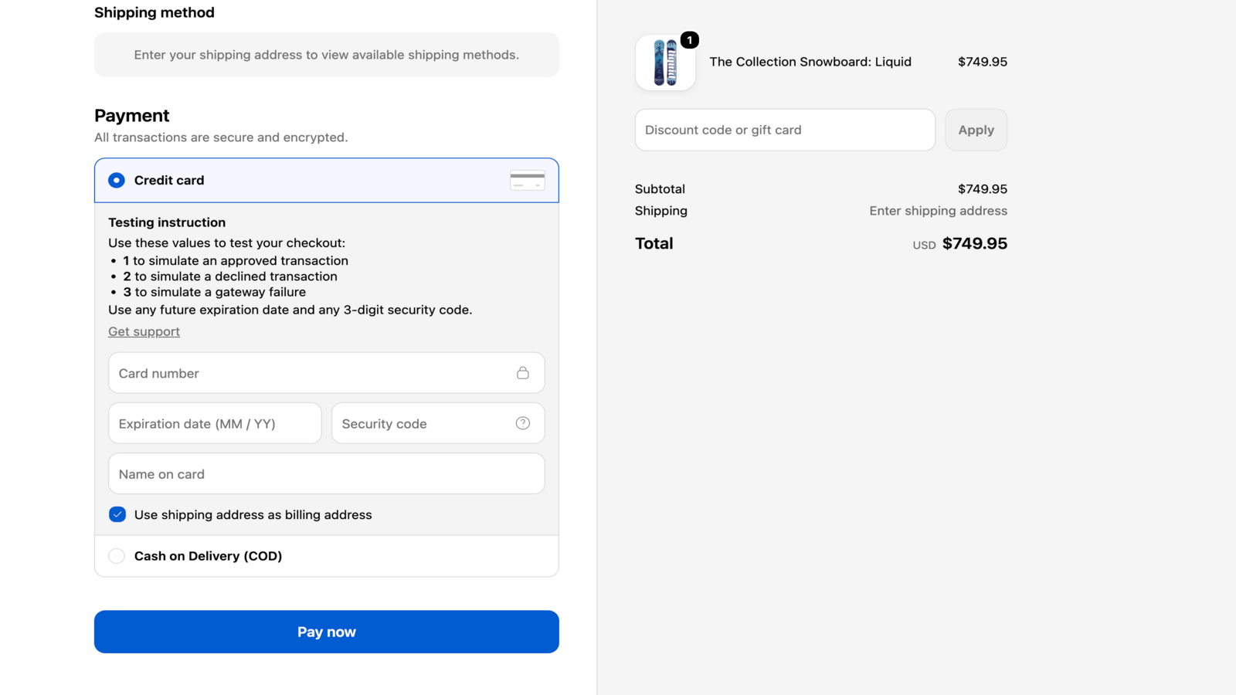Image resolution: width=1236 pixels, height=695 pixels.
Task: Open the security code help question-mark icon
Action: pyautogui.click(x=523, y=423)
